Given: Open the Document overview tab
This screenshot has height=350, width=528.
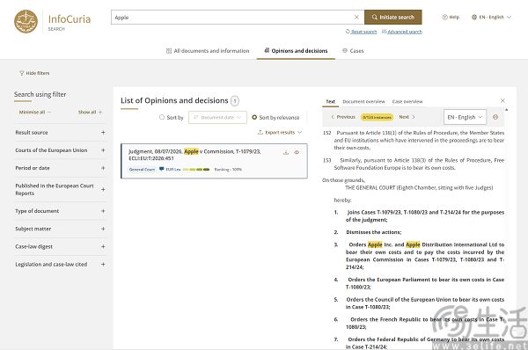Looking at the screenshot, I should coord(363,101).
